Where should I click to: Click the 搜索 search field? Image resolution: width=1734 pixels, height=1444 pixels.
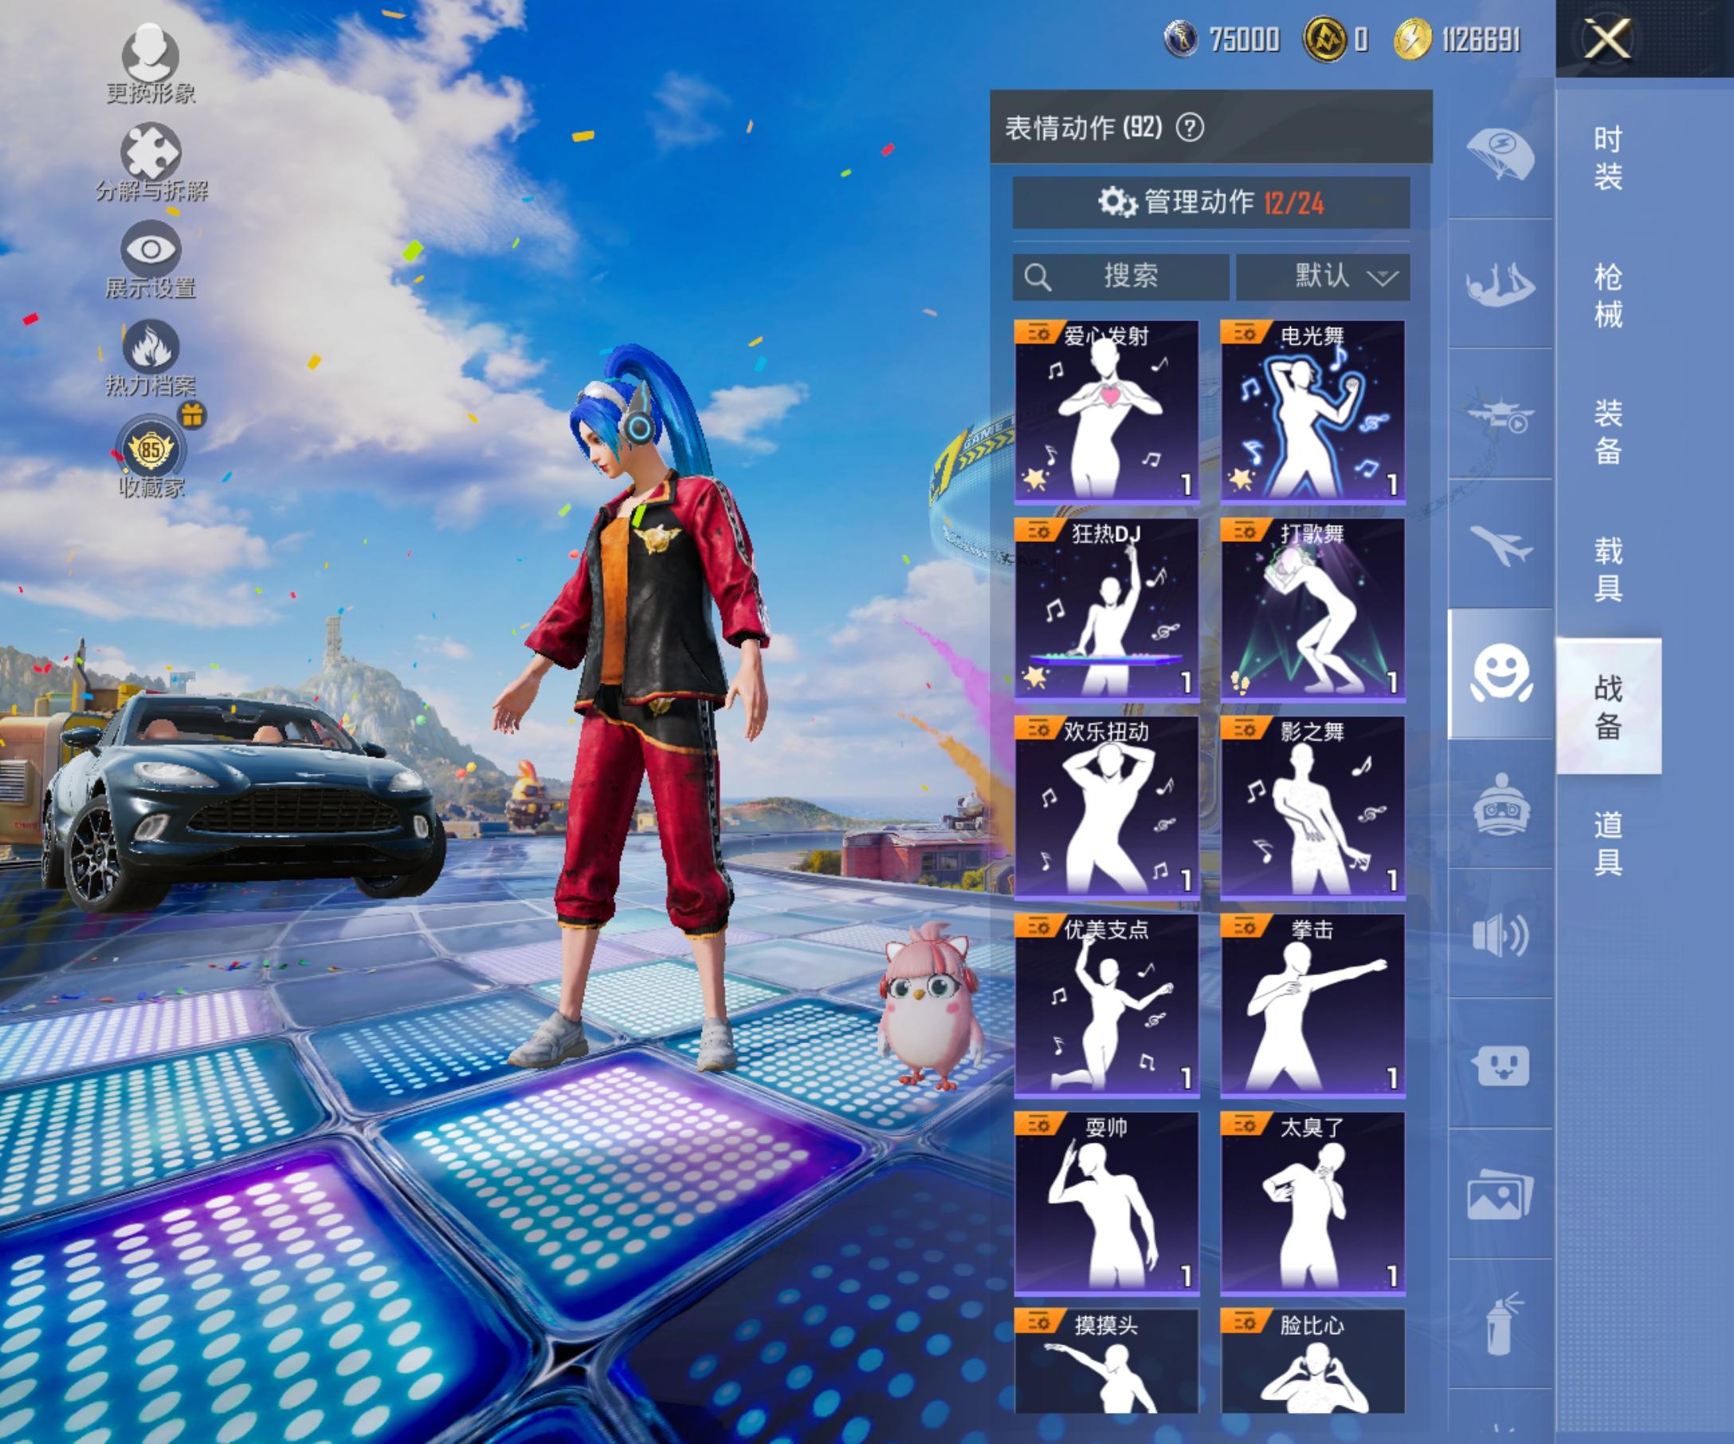tap(1120, 277)
